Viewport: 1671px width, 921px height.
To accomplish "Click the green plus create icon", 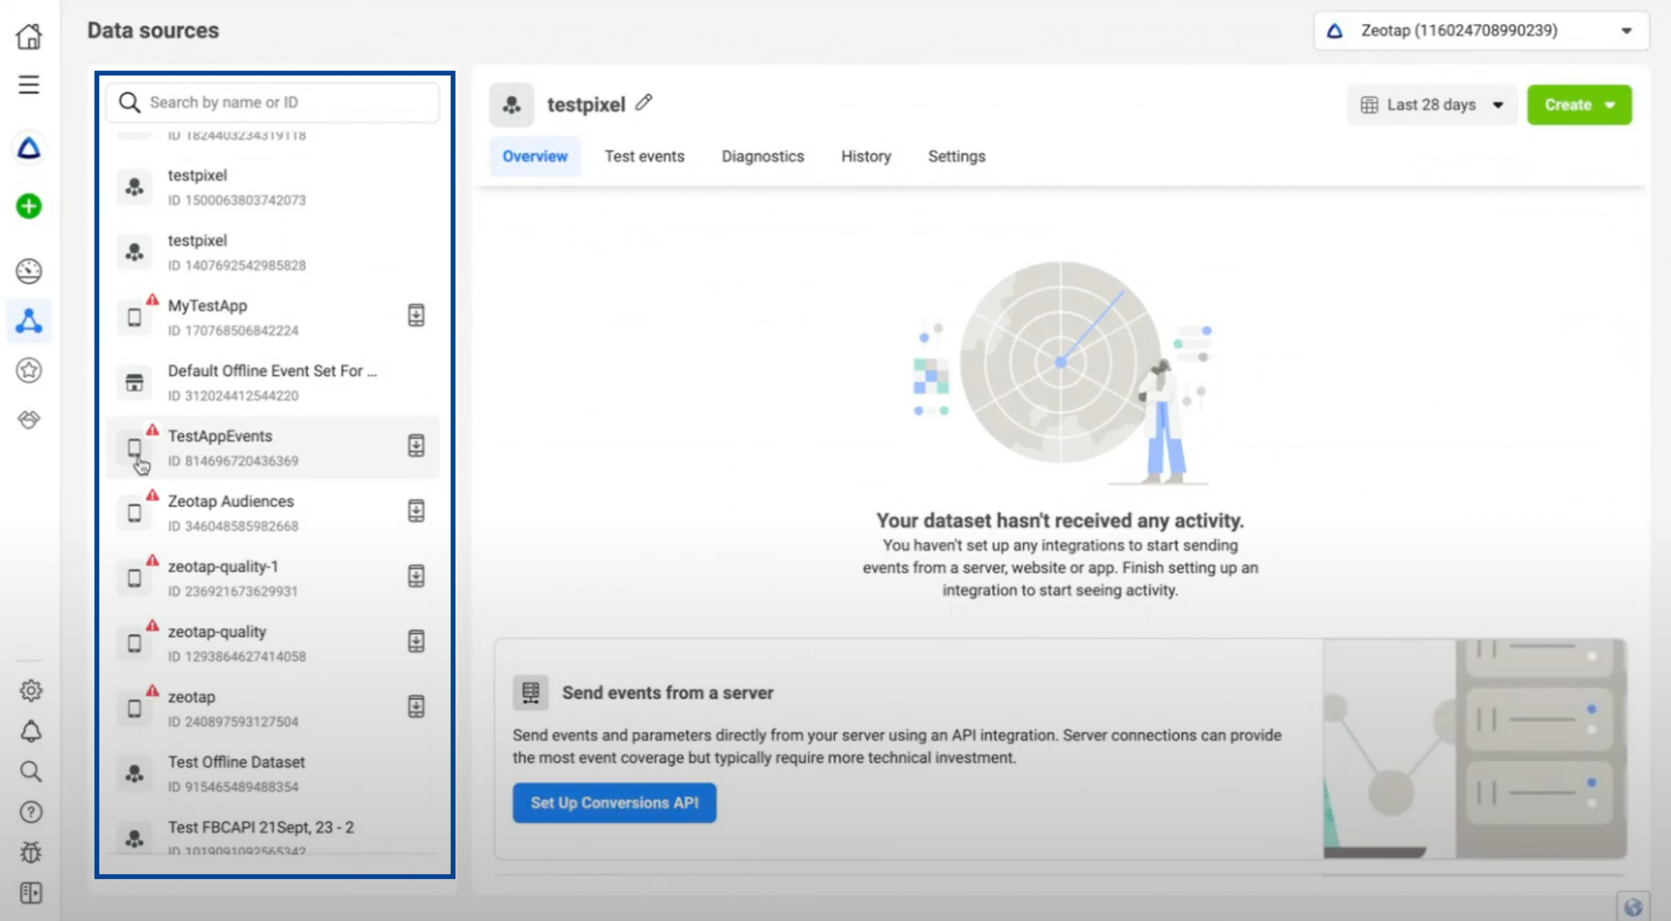I will 29,206.
